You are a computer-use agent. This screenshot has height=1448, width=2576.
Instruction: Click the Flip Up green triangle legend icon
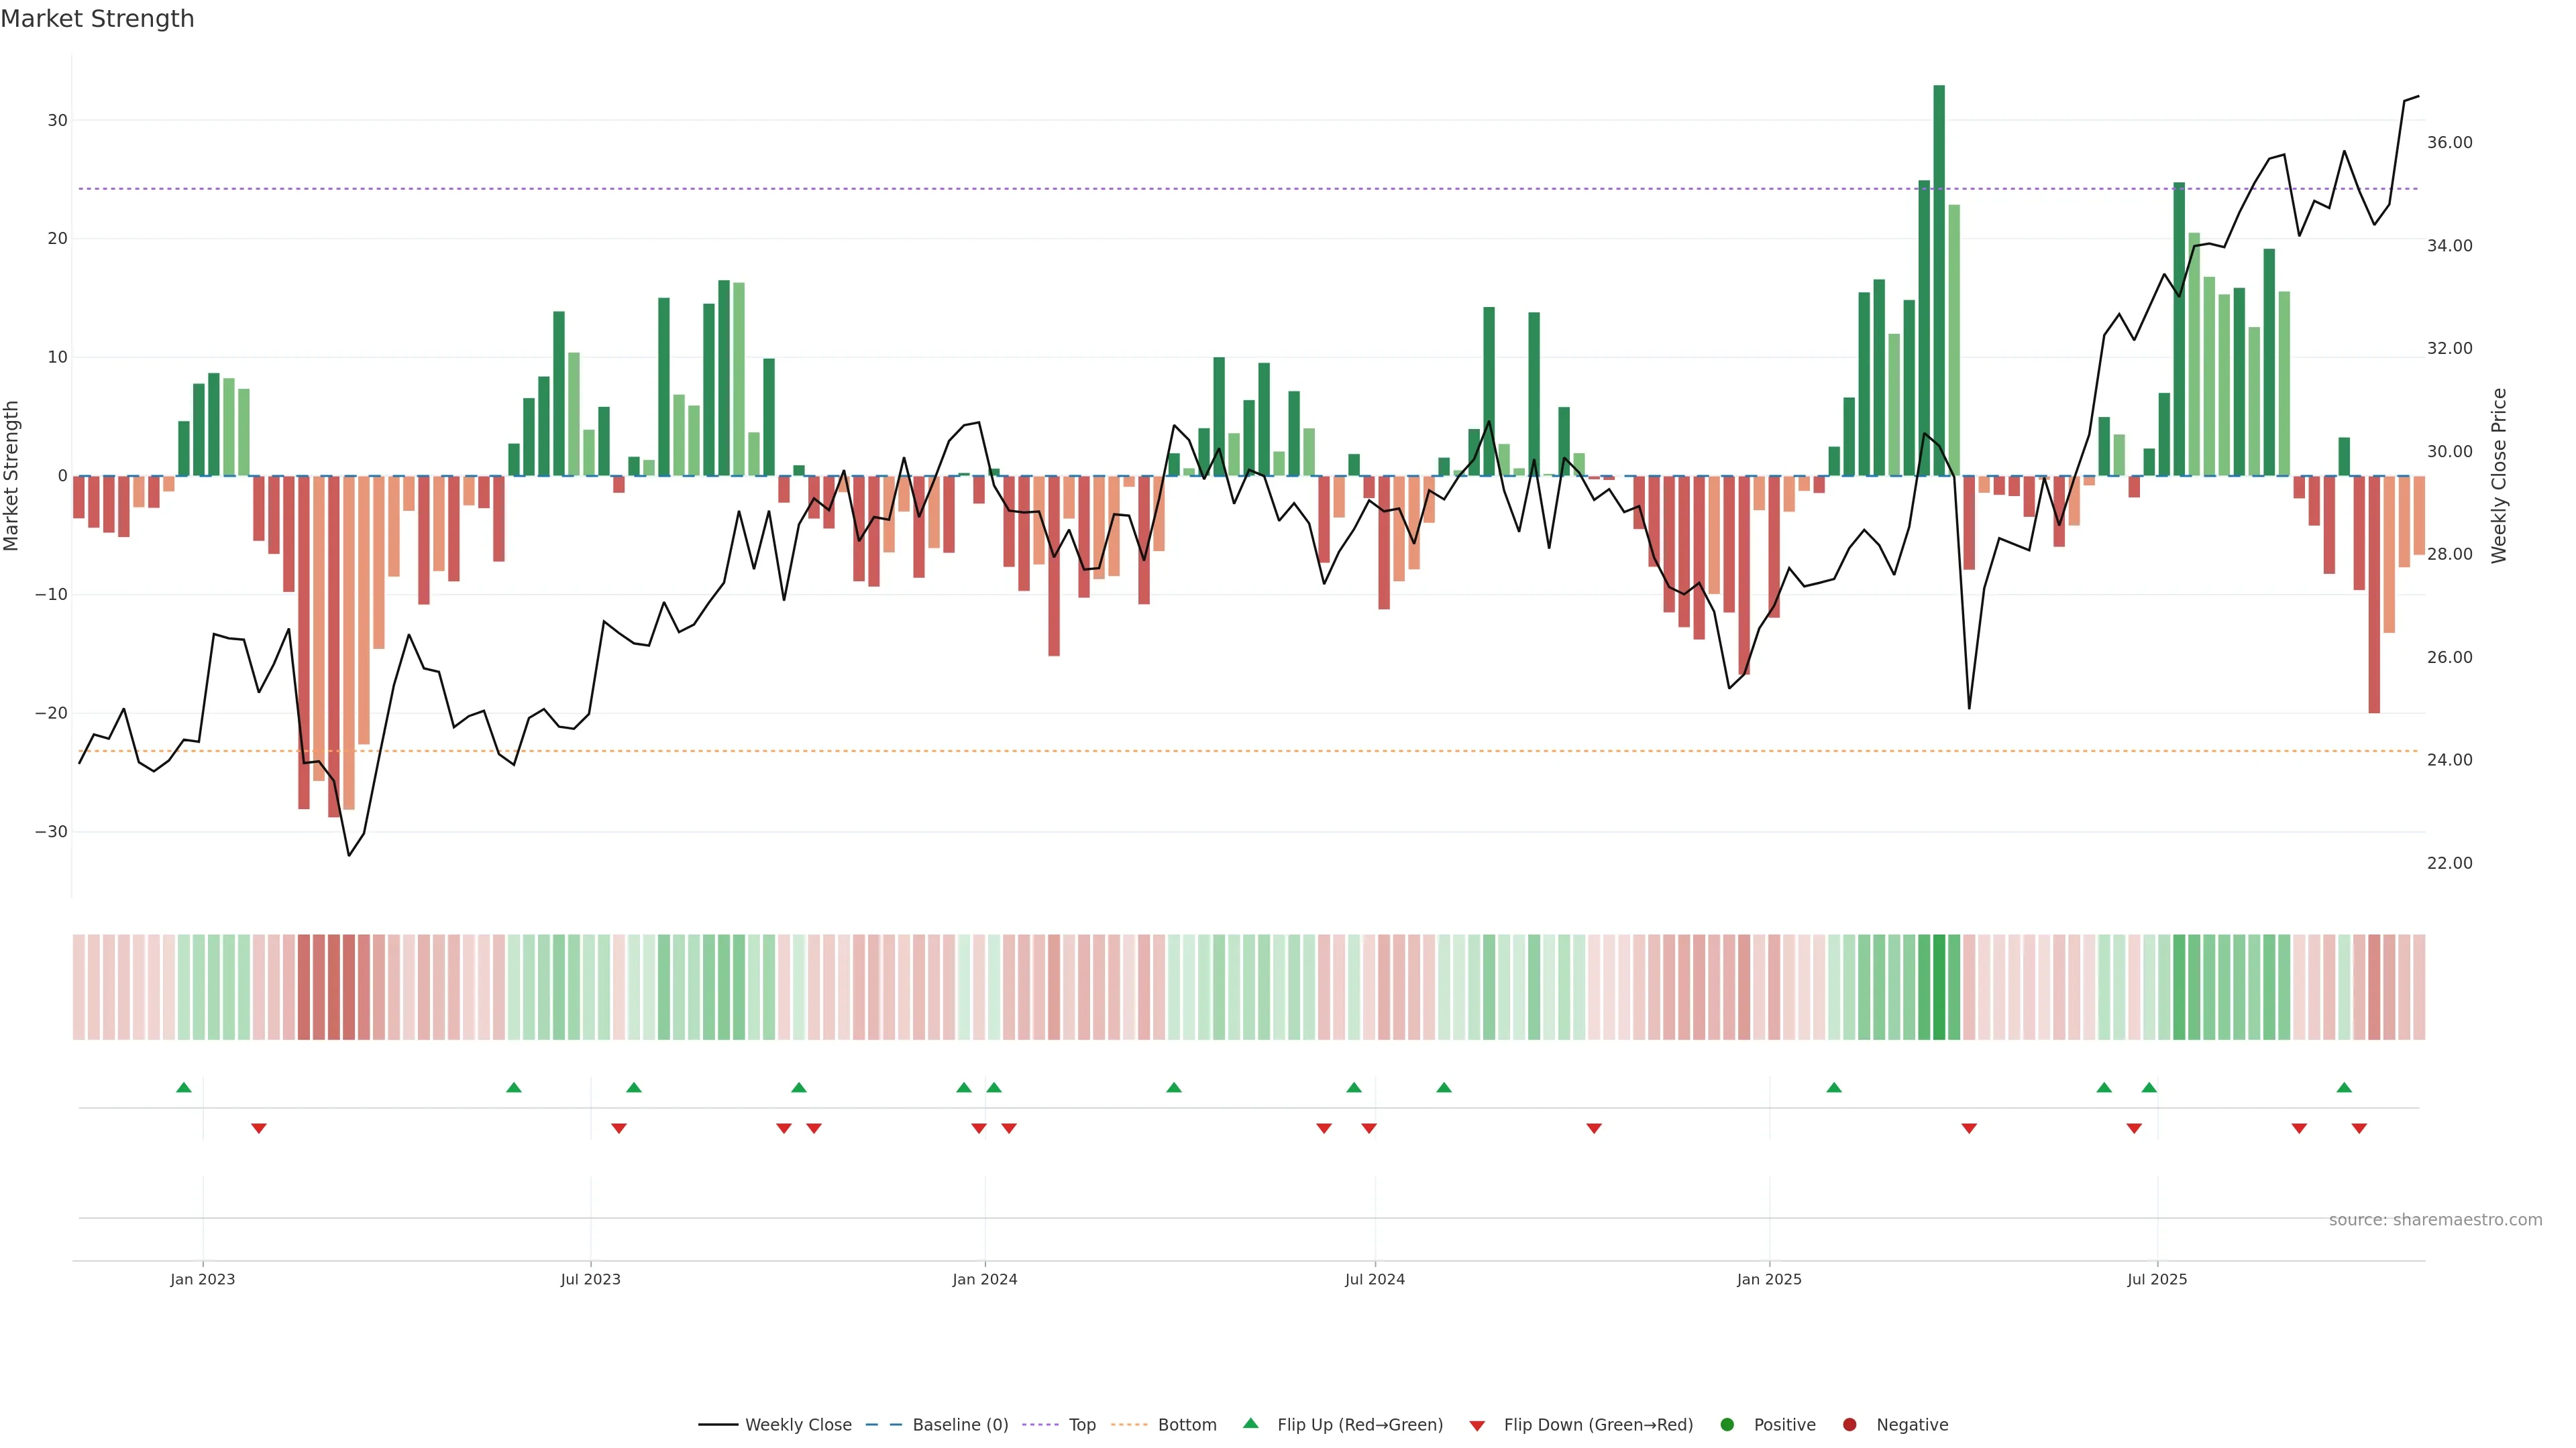(x=1250, y=1424)
